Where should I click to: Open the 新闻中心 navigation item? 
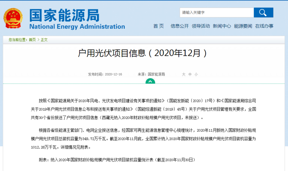(x=222, y=26)
